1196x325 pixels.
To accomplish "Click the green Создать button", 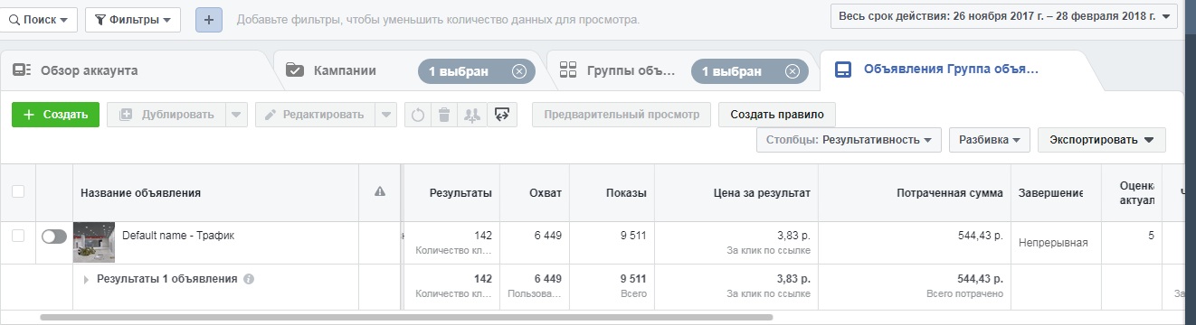I will coord(55,115).
